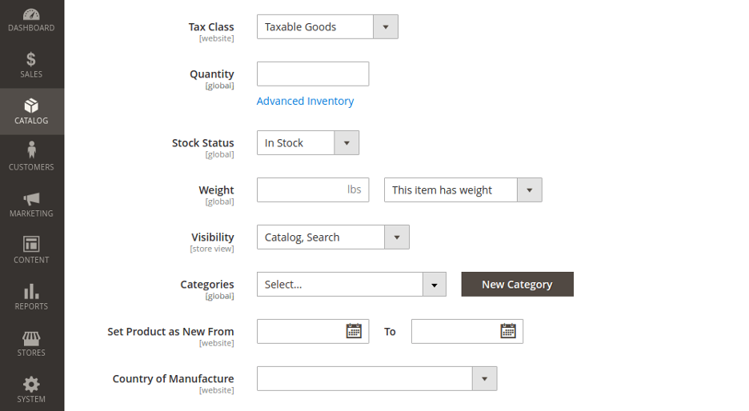Expand the Country of Manufacture dropdown
Image resolution: width=749 pixels, height=411 pixels.
pyautogui.click(x=377, y=378)
